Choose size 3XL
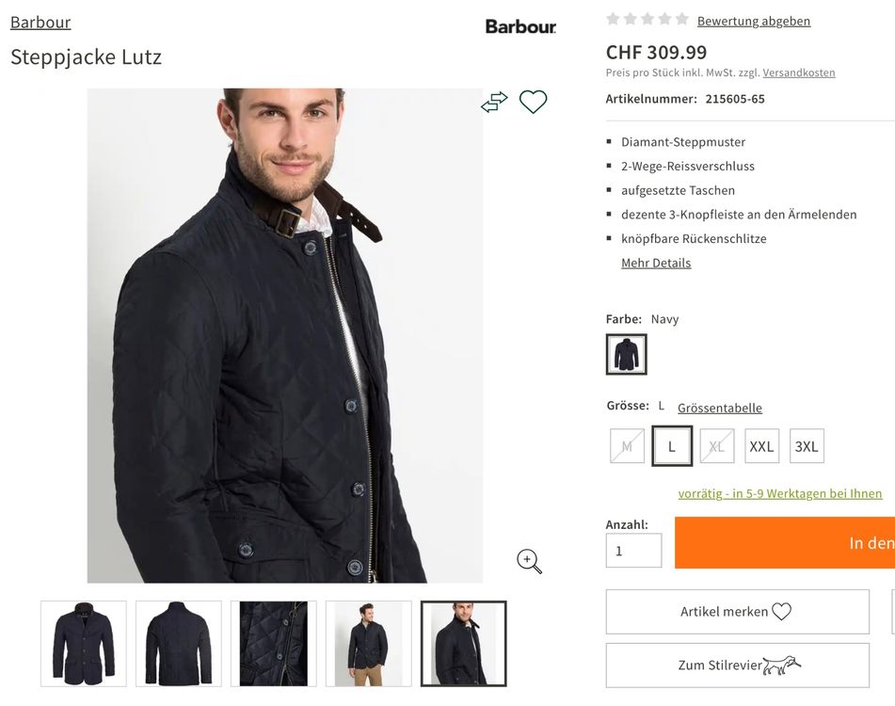 point(807,446)
